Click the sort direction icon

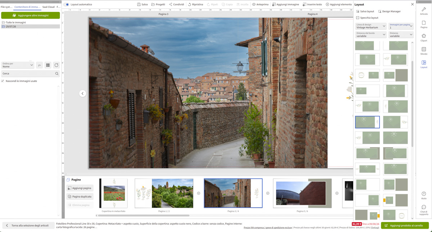coord(39,65)
